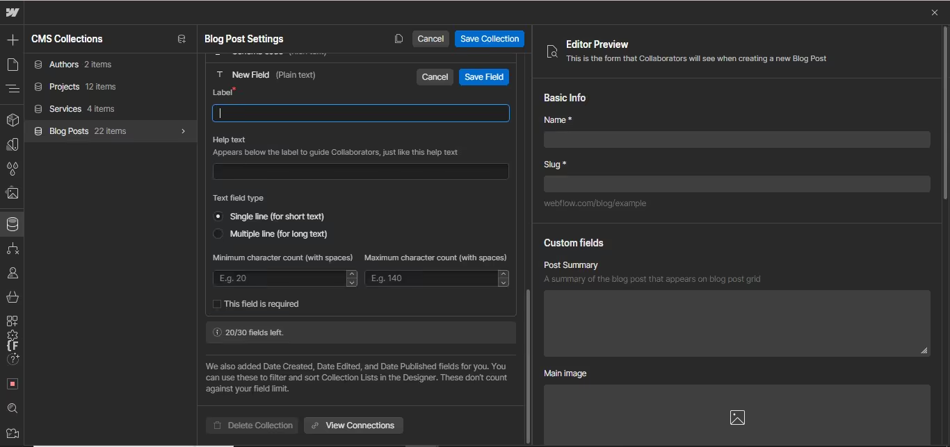Open the Pages panel in the sidebar
The width and height of the screenshot is (950, 447).
point(13,65)
